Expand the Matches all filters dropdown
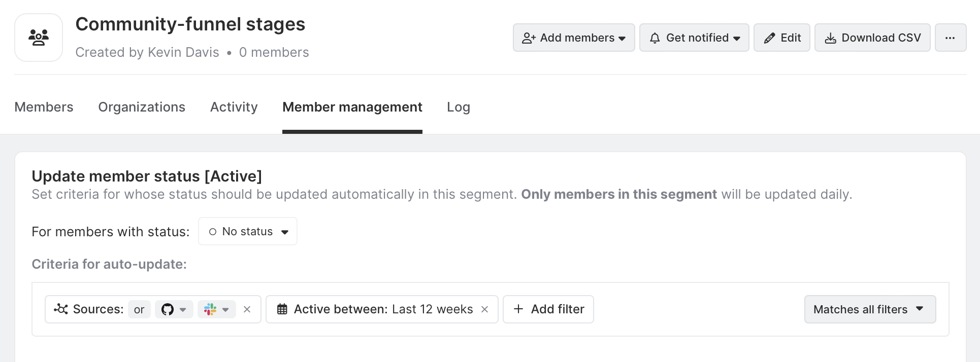This screenshot has height=362, width=980. point(869,309)
